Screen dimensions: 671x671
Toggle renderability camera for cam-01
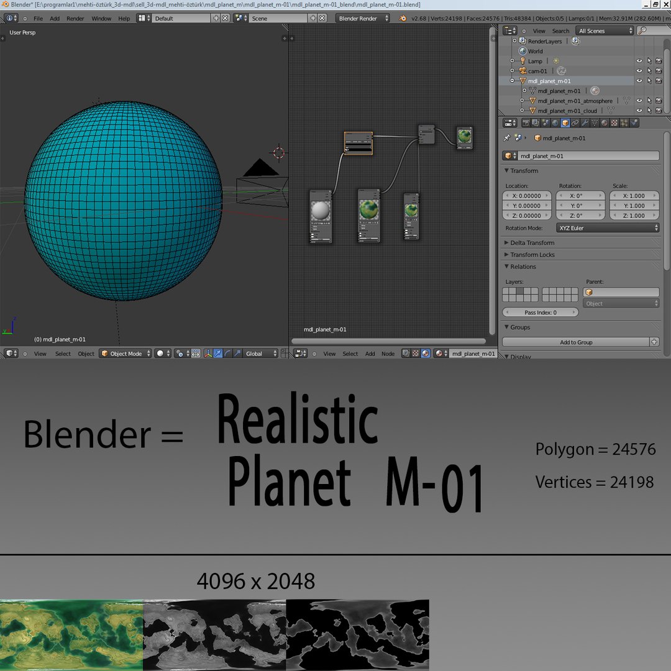tap(659, 71)
